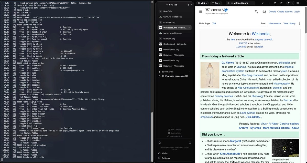Click terminal text FORM RoboForm all-fields
Viewport: 307px width, 163px height.
pyautogui.click(x=30, y=157)
